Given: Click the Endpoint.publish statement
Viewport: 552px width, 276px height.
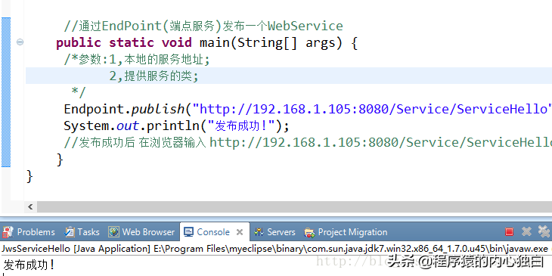Looking at the screenshot, I should click(x=308, y=109).
